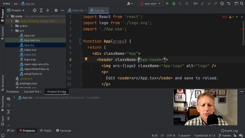The image size is (245, 138).
Task: Click TypeScript 4.1.2 status widget
Action: point(204,136)
